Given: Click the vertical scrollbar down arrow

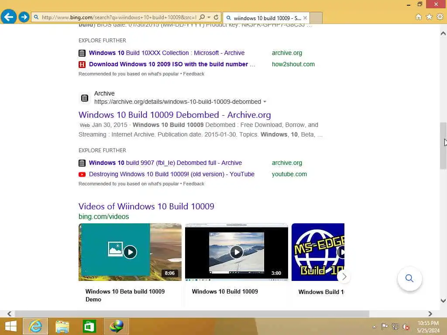Looking at the screenshot, I should point(443,301).
